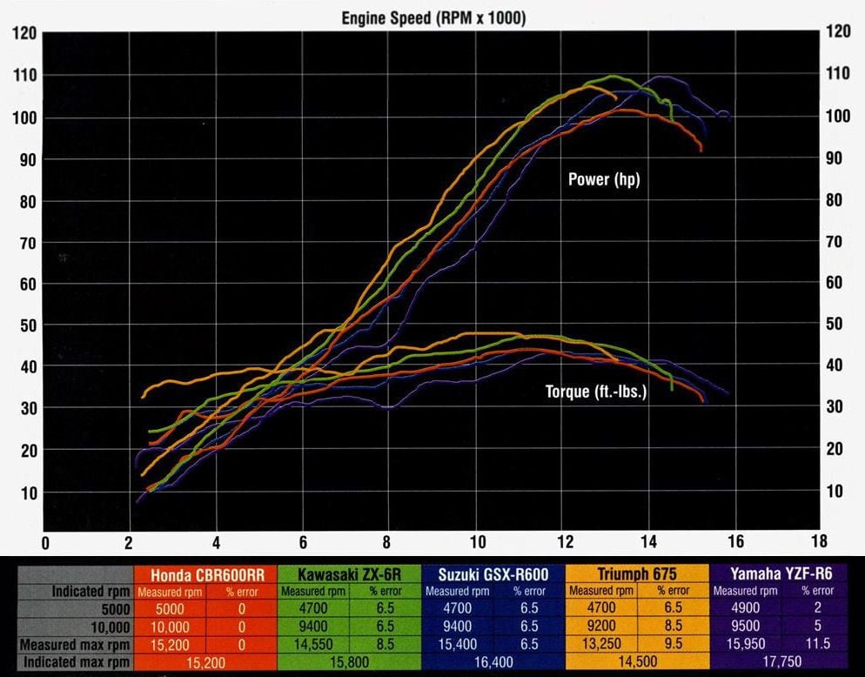Screen dimensions: 865x677
Task: Click the "Suzuki GSX-R600" table header
Action: pyautogui.click(x=493, y=574)
